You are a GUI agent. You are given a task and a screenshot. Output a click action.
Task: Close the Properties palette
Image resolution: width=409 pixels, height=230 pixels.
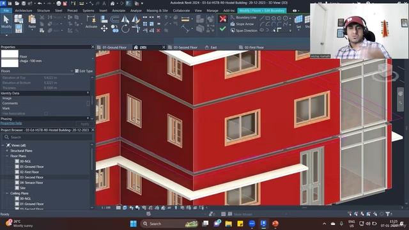pyautogui.click(x=93, y=47)
